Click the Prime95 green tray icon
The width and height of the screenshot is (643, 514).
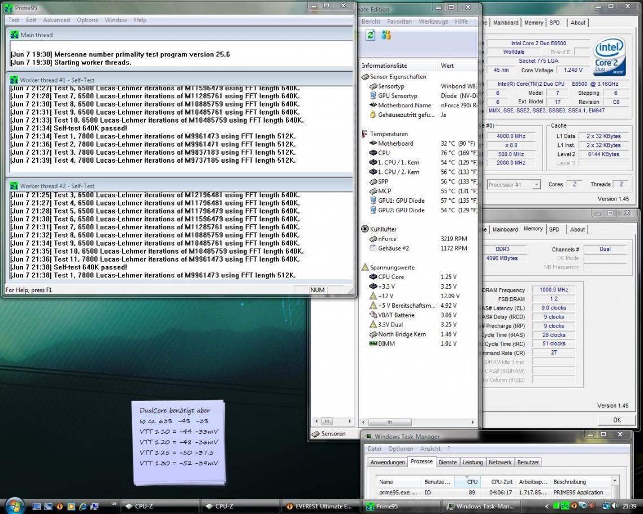[x=564, y=506]
